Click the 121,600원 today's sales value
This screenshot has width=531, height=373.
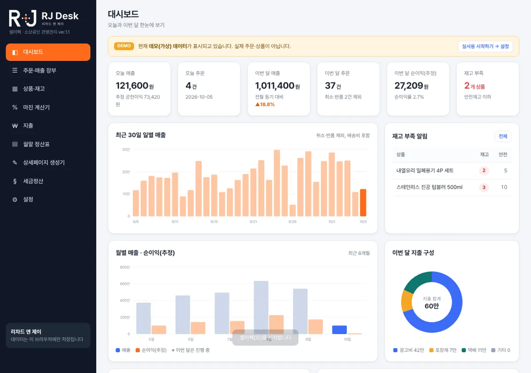tap(135, 86)
